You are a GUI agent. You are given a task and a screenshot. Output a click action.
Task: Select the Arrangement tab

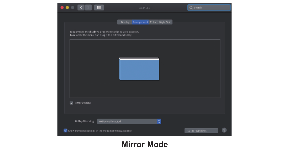pos(140,22)
